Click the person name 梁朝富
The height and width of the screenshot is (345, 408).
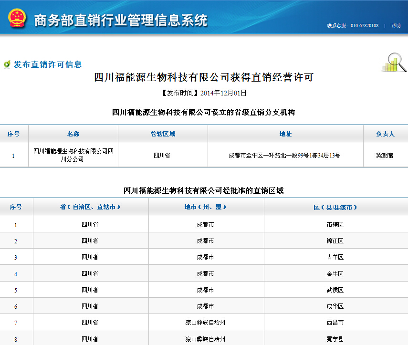[385, 156]
